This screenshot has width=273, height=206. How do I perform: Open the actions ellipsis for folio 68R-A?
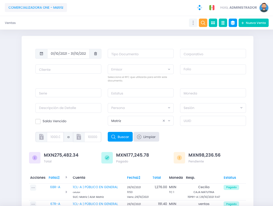click(x=33, y=187)
